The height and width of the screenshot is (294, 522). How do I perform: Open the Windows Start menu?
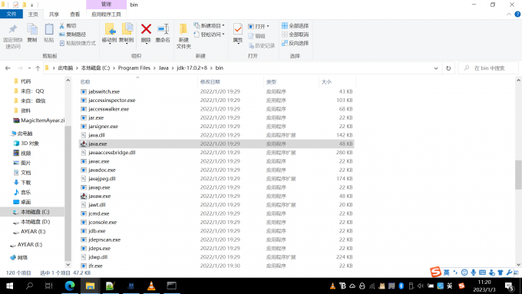coord(9,286)
